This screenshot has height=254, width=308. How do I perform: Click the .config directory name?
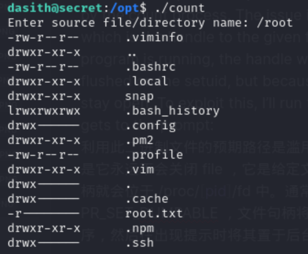[150, 125]
